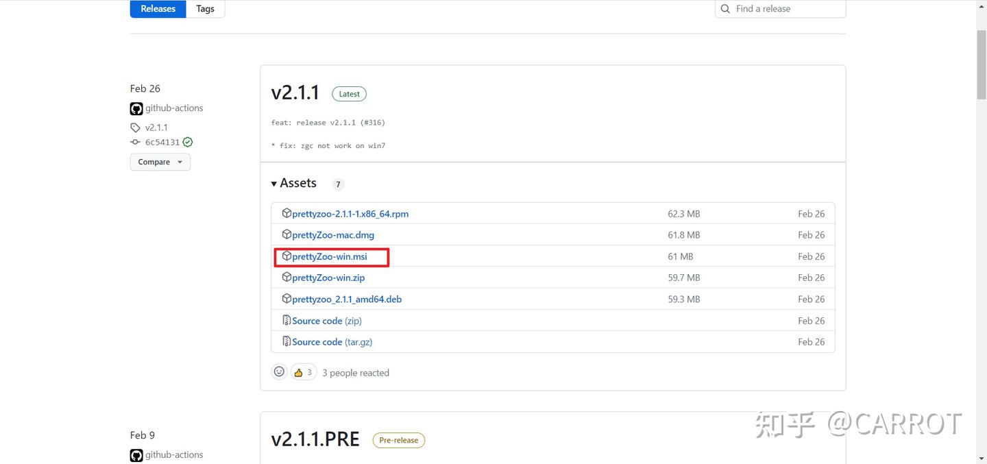987x464 pixels.
Task: Open commit 6c54131
Action: (162, 142)
